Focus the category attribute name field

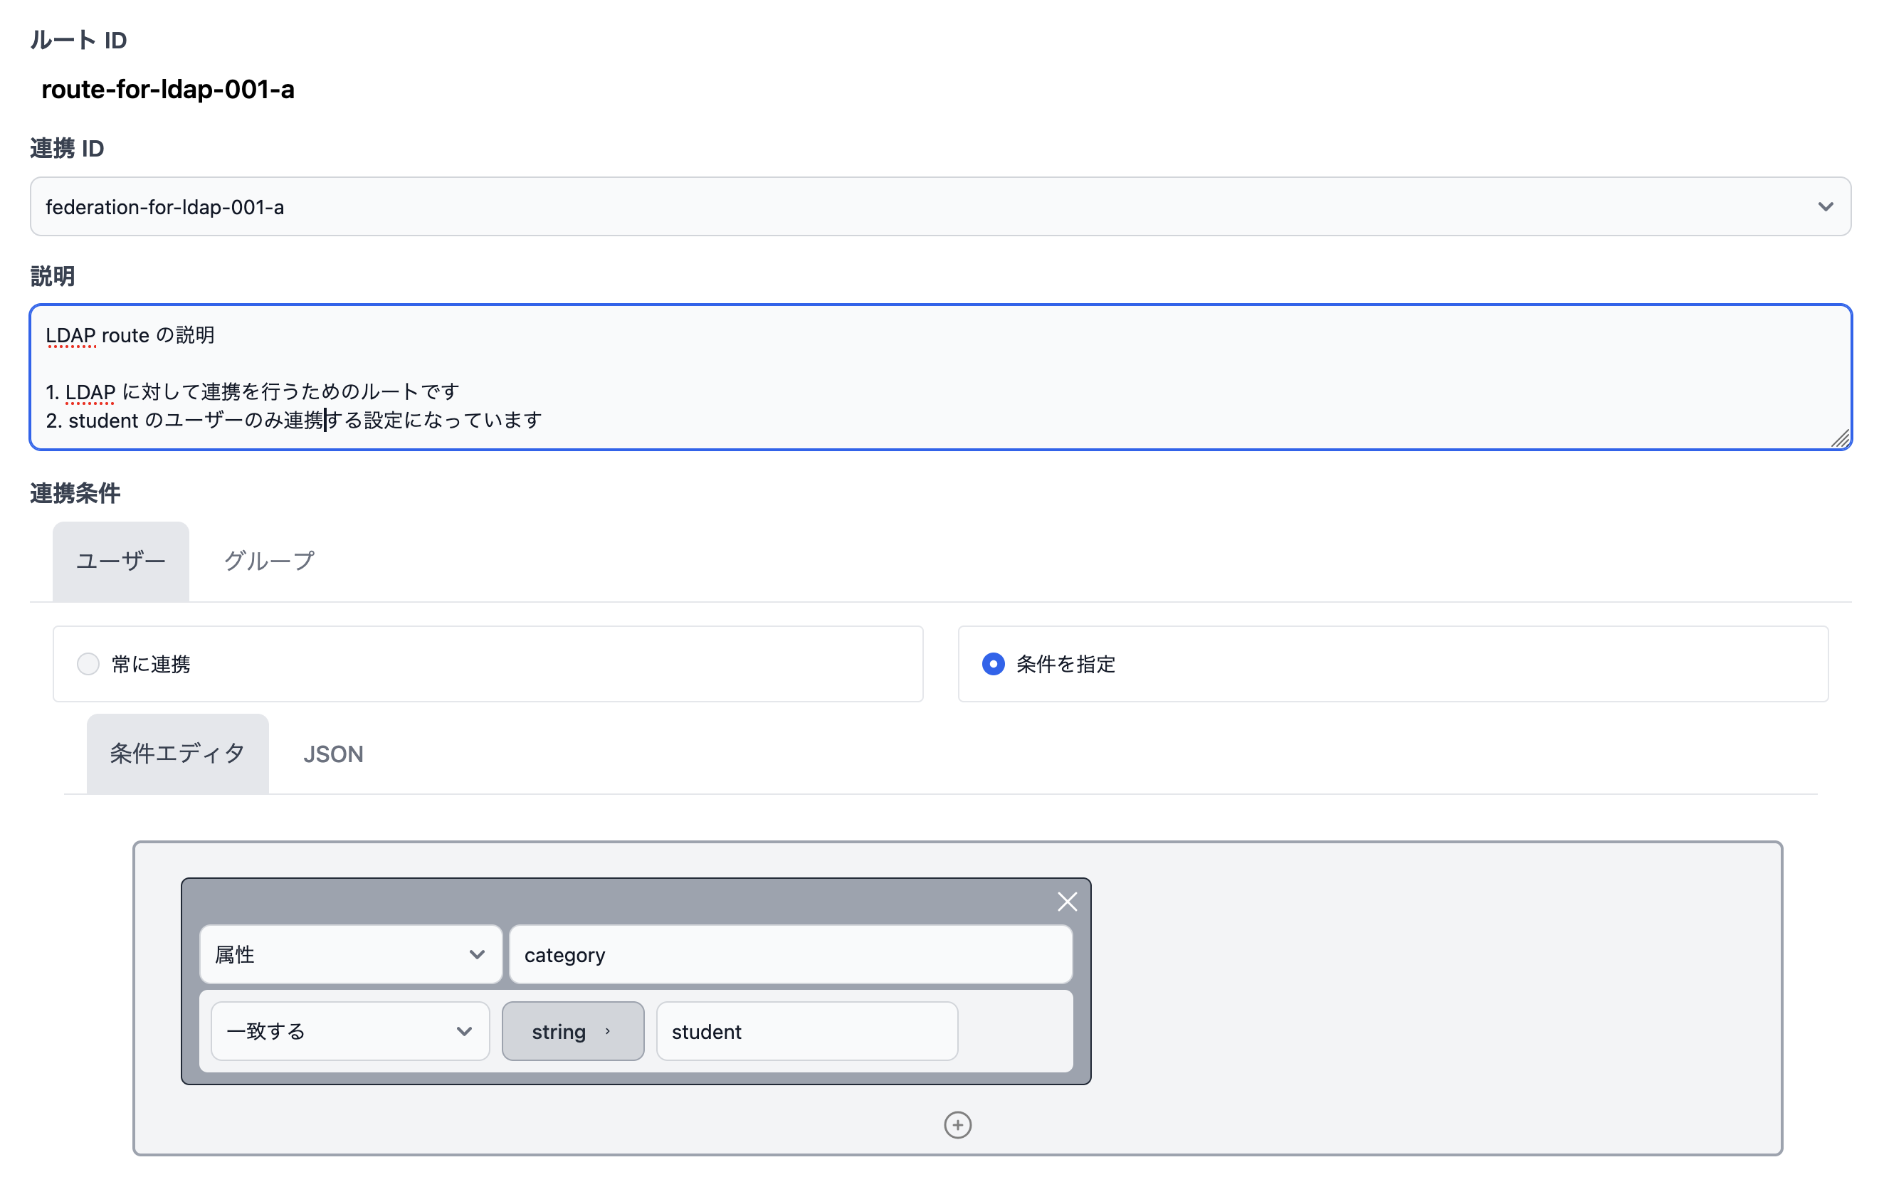pyautogui.click(x=791, y=954)
